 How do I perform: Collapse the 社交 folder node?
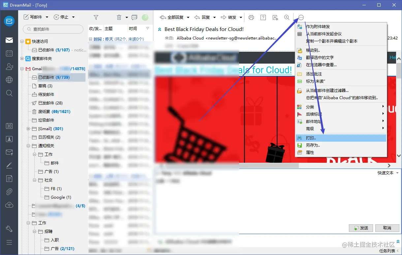(x=35, y=180)
